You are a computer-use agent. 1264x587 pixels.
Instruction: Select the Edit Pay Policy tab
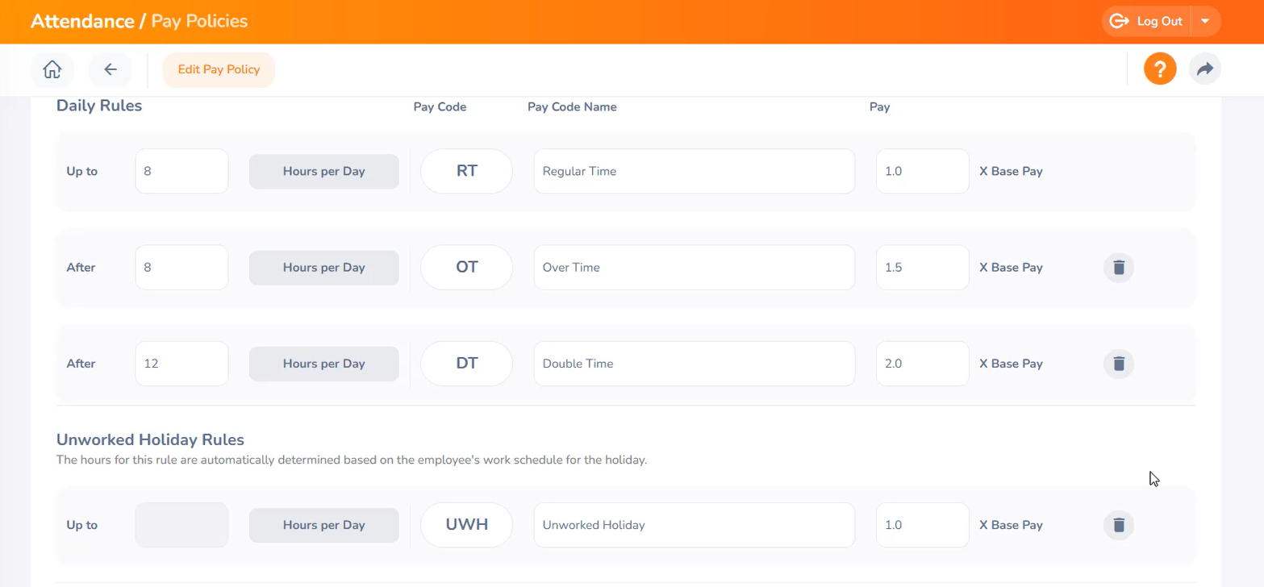coord(219,69)
